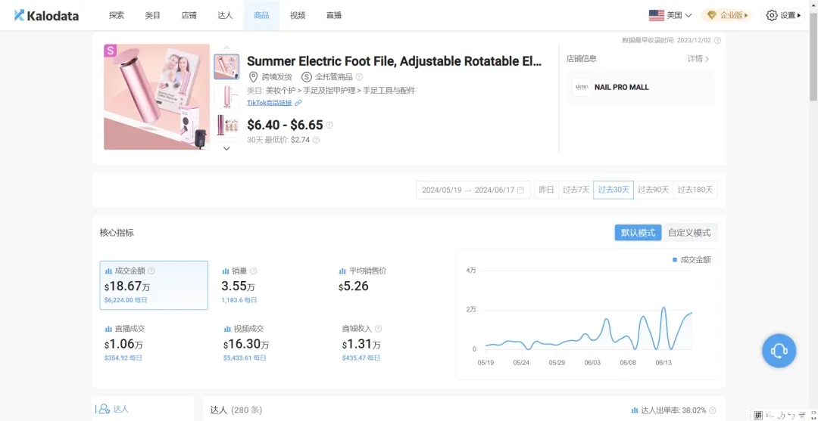Screen dimensions: 818x421
Task: Open 详情 store details link
Action: pyautogui.click(x=698, y=59)
